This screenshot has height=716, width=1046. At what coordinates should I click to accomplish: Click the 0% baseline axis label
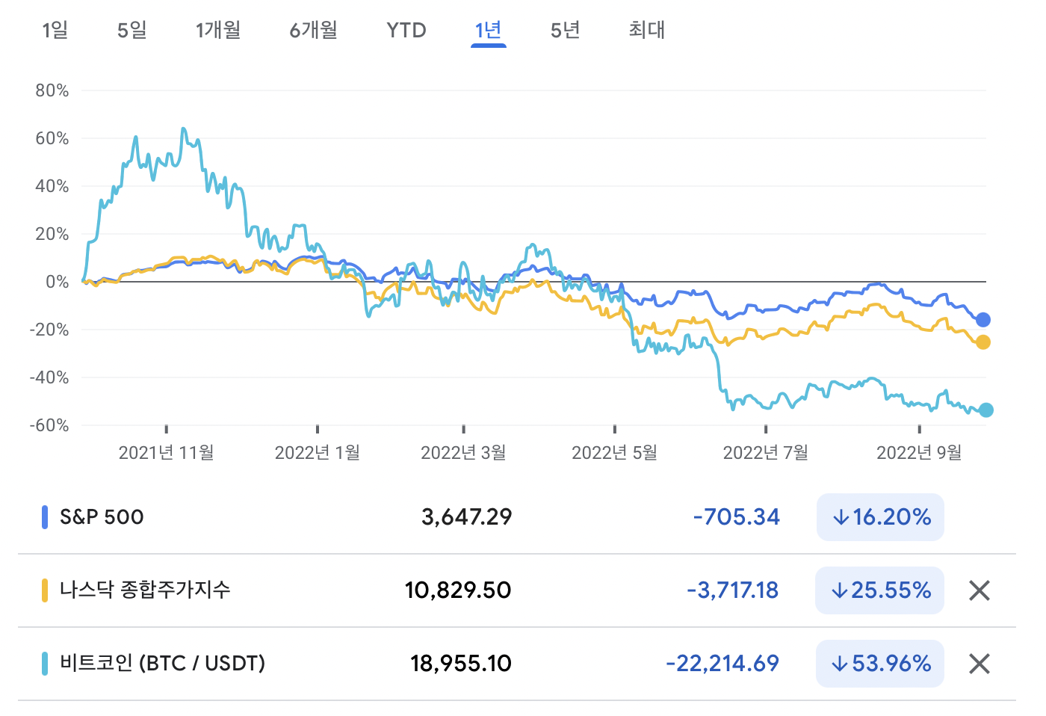pos(58,282)
